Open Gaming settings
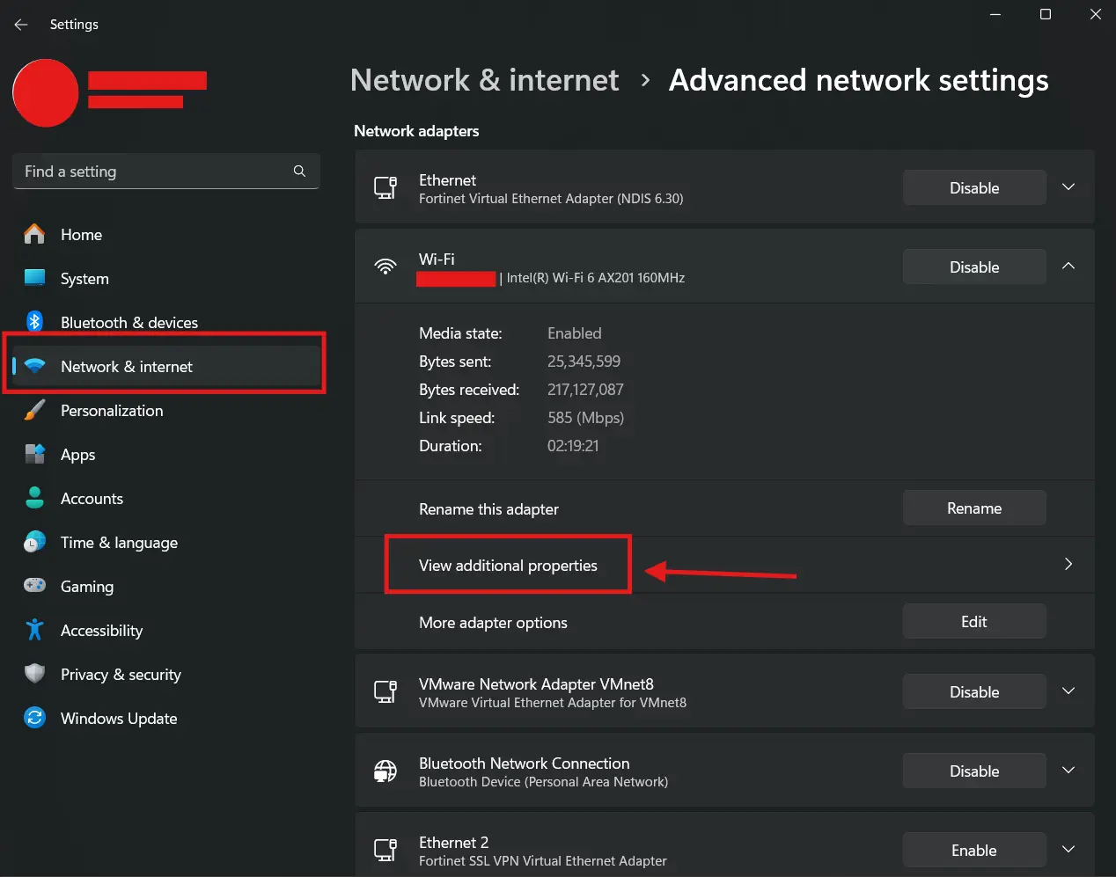1116x877 pixels. (167, 587)
